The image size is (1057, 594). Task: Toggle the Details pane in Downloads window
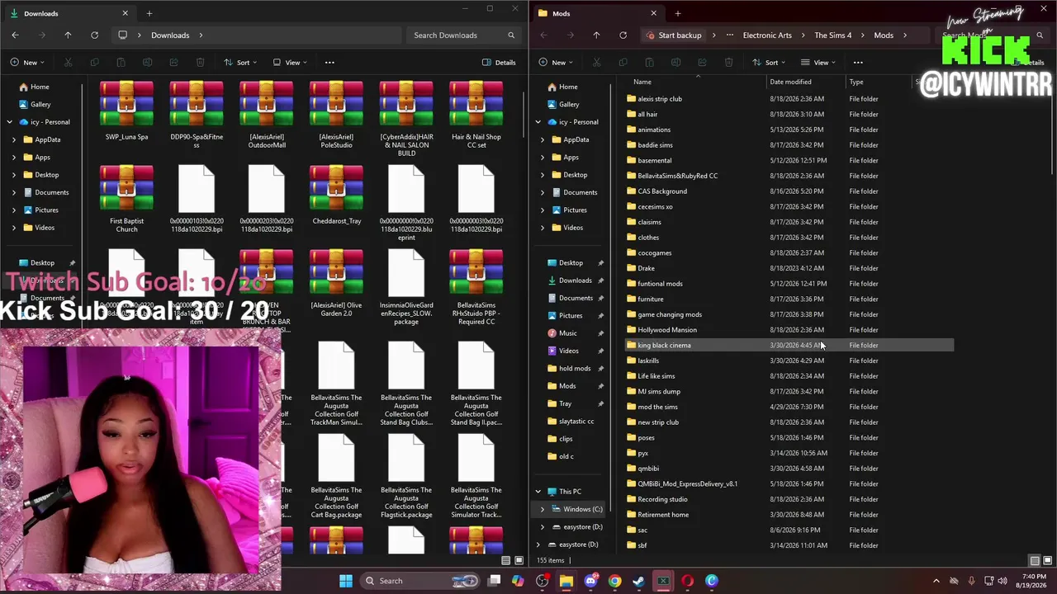(x=499, y=63)
